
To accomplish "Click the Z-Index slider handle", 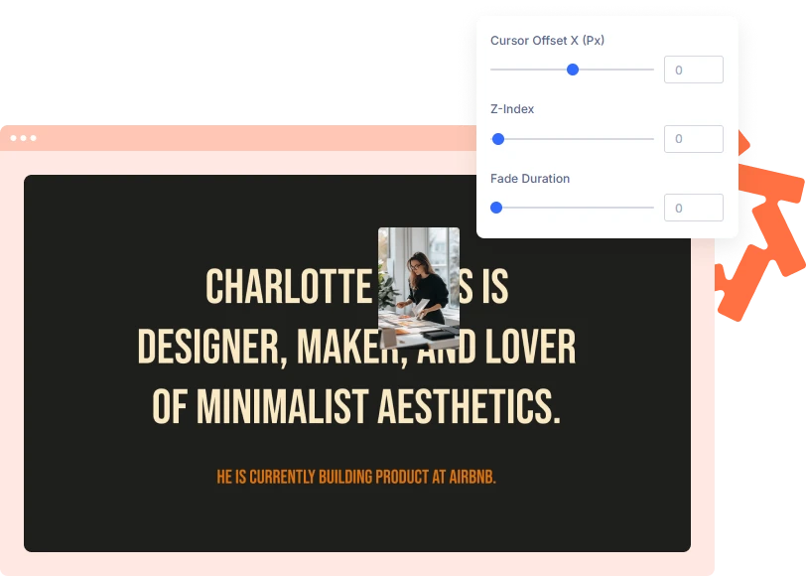I will point(498,139).
